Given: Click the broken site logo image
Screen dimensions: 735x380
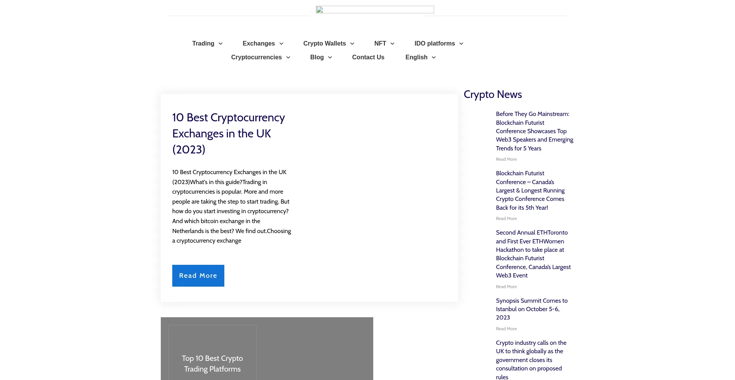Looking at the screenshot, I should tap(374, 10).
